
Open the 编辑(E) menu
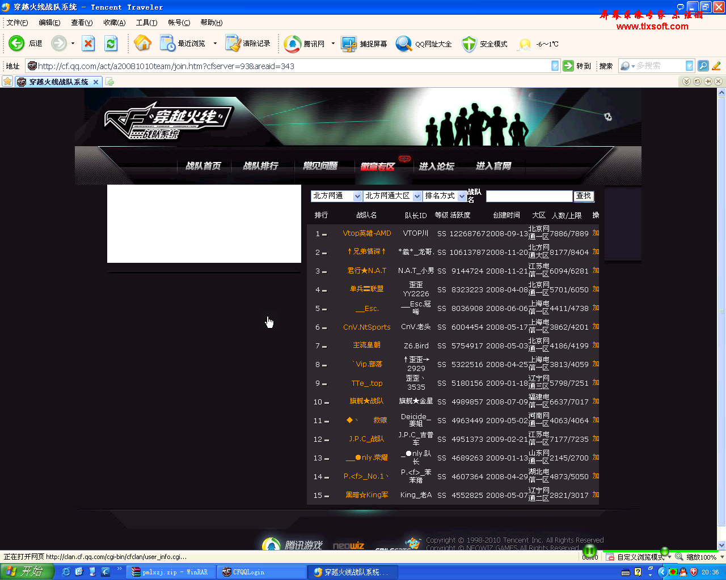[x=49, y=23]
